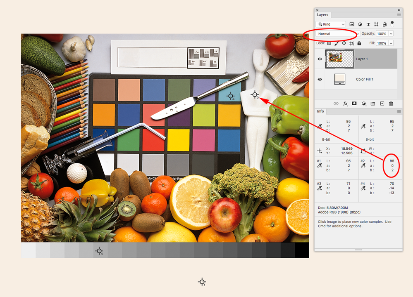This screenshot has height=297, width=413.
Task: Lock image pixels with brush icon
Action: 337,43
